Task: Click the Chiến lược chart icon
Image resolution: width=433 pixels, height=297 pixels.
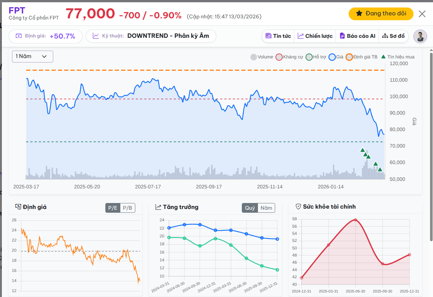Action: click(x=300, y=36)
